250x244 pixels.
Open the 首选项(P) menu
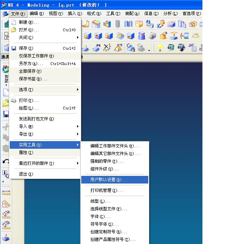tap(192, 14)
